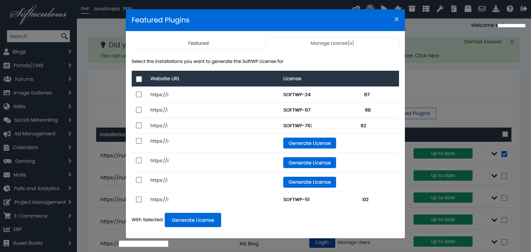Focus the sidebar Search field

coord(34,36)
